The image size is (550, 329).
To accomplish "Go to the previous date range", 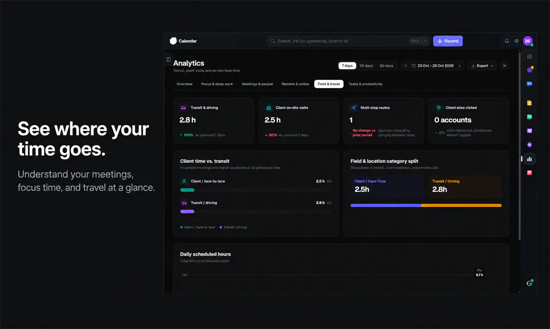I will (x=406, y=66).
